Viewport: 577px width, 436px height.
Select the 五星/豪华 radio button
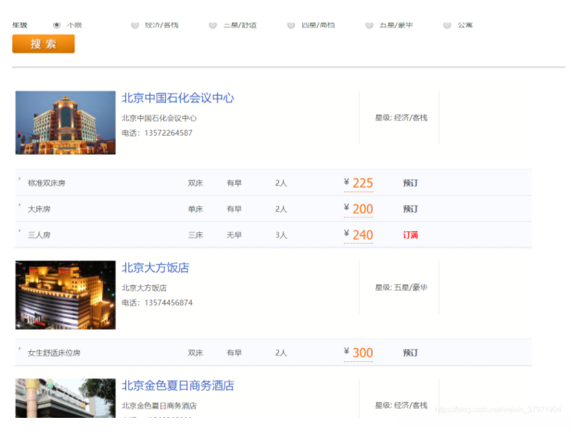[369, 25]
